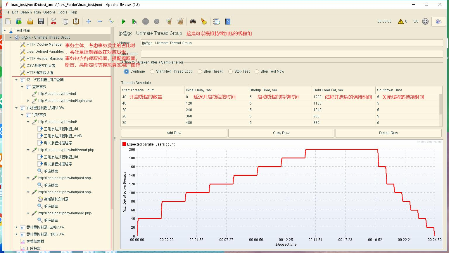The width and height of the screenshot is (449, 253).
Task: Select the Start Next Thread Loop option
Action: (x=152, y=71)
